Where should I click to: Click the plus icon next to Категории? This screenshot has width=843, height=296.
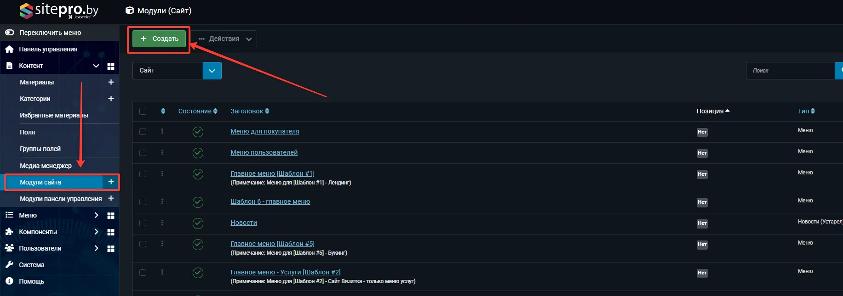(111, 99)
